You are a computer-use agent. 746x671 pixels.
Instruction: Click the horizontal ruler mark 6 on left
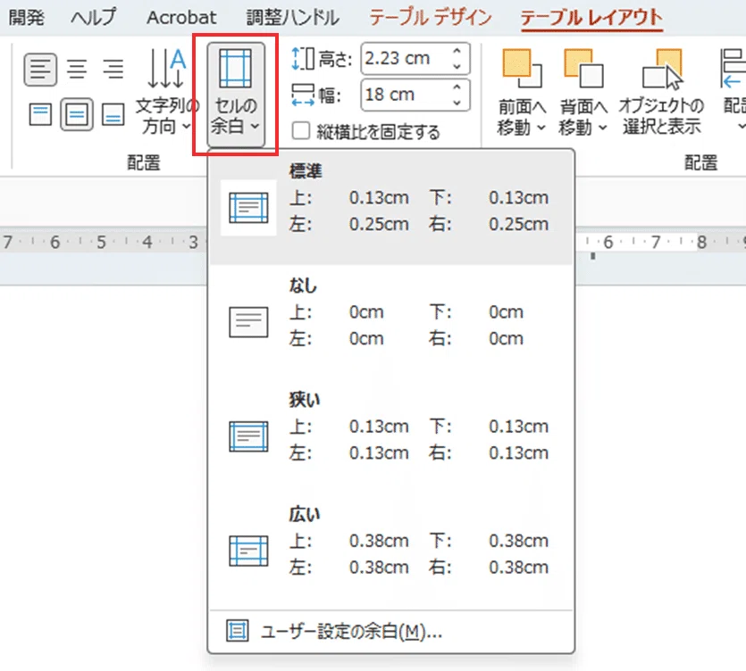(x=55, y=243)
